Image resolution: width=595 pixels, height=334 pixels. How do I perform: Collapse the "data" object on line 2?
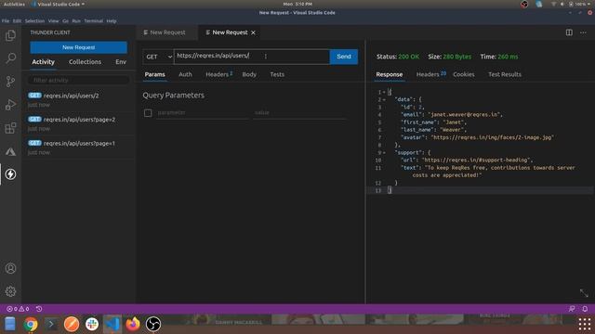(384, 99)
